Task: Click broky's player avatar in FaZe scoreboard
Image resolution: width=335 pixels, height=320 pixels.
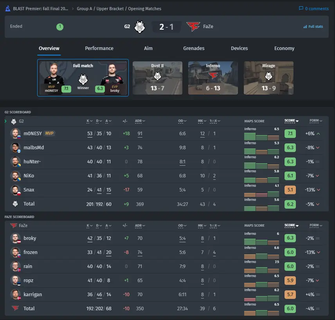Action: click(x=15, y=238)
